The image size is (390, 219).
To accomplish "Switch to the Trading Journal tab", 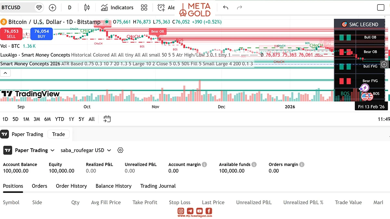I will [x=158, y=186].
